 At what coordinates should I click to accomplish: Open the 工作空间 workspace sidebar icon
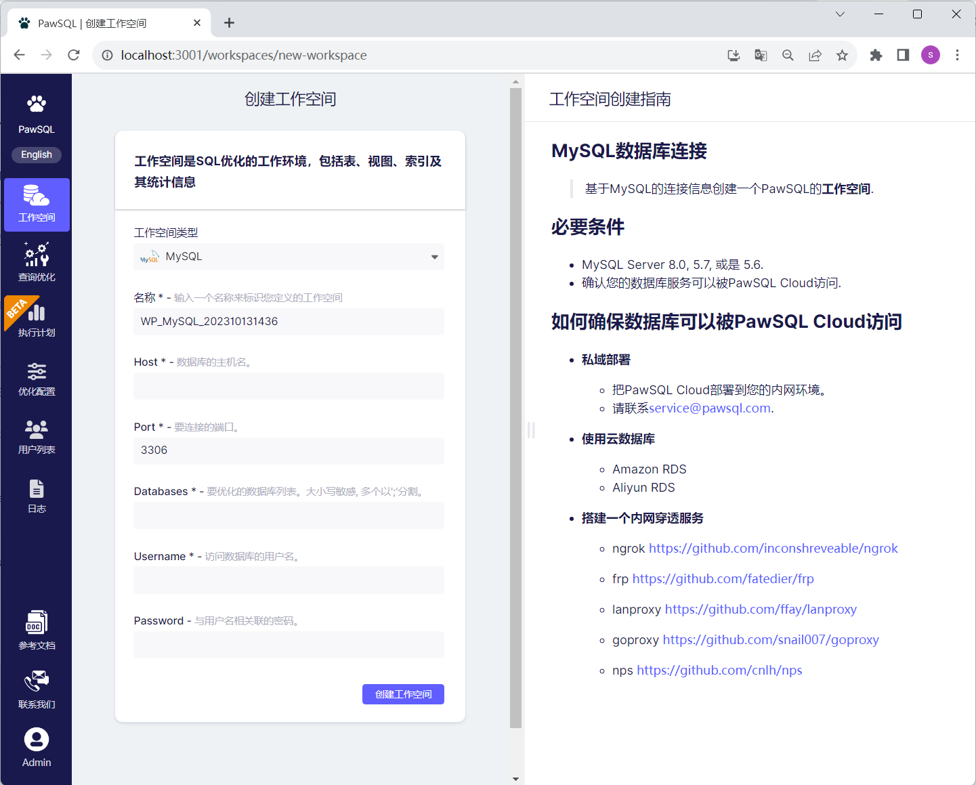pyautogui.click(x=37, y=204)
